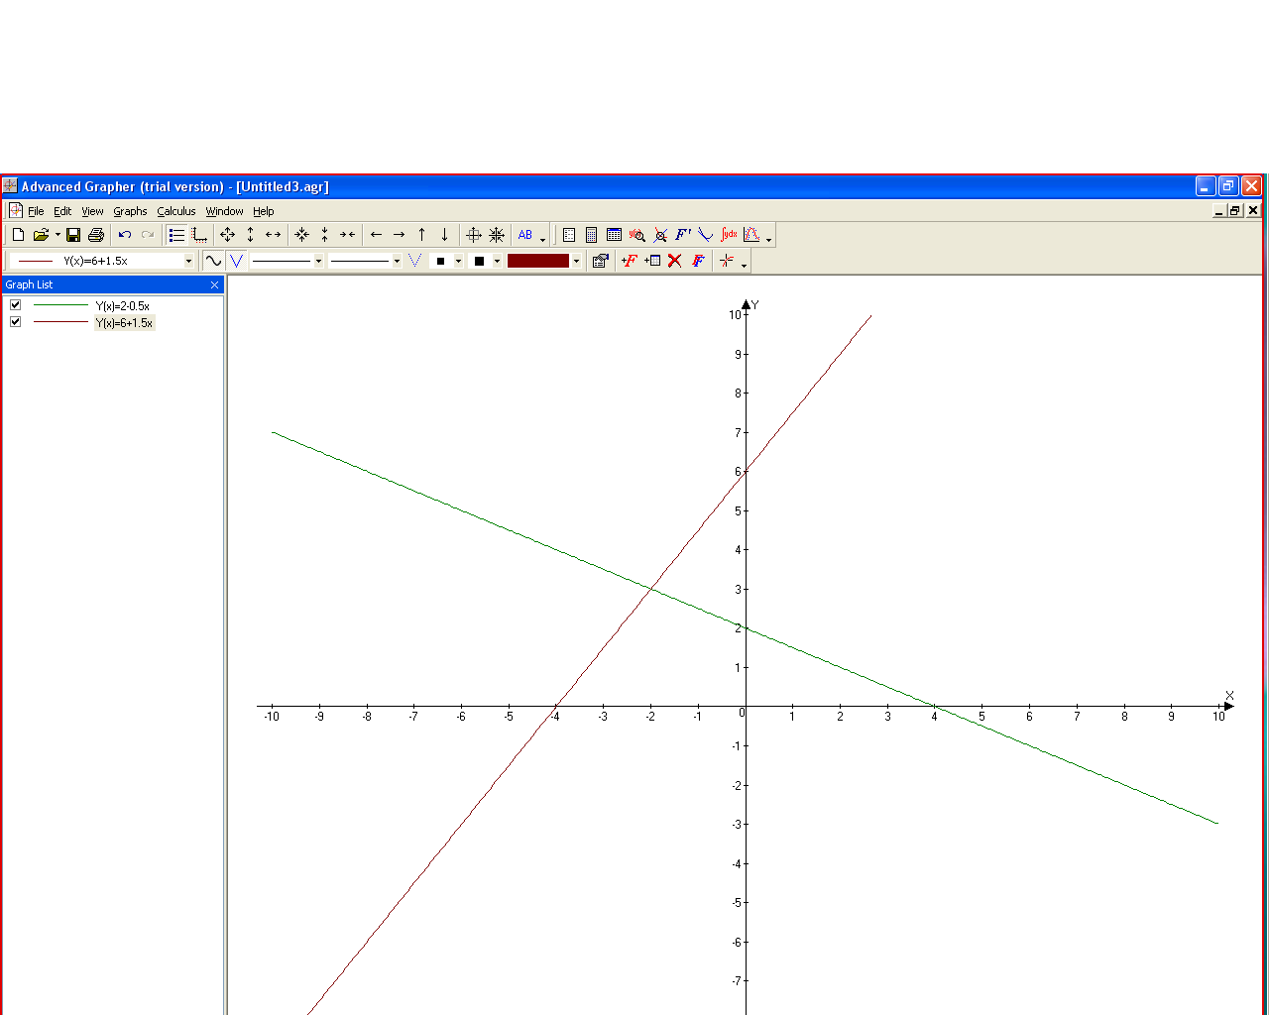This screenshot has width=1269, height=1015.
Task: Open the calculator tool
Action: pos(592,235)
